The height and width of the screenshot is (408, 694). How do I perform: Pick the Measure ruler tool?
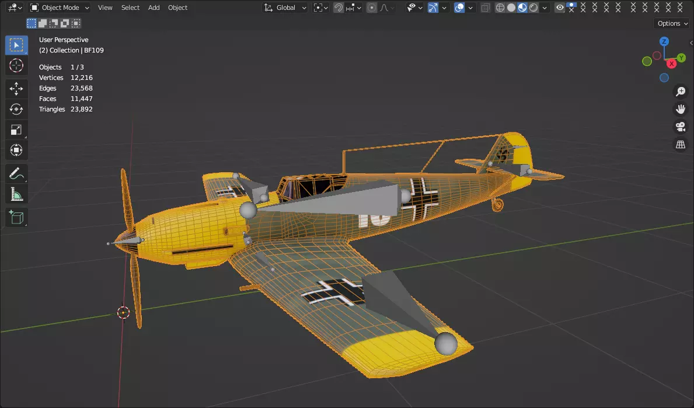pos(16,194)
